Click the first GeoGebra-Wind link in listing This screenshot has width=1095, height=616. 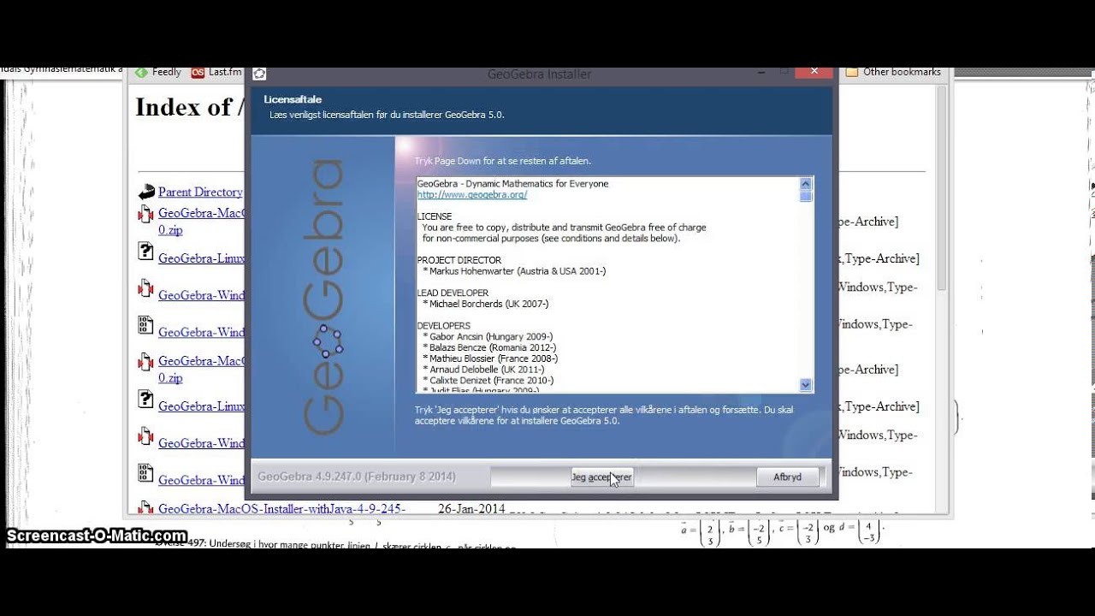click(x=202, y=295)
